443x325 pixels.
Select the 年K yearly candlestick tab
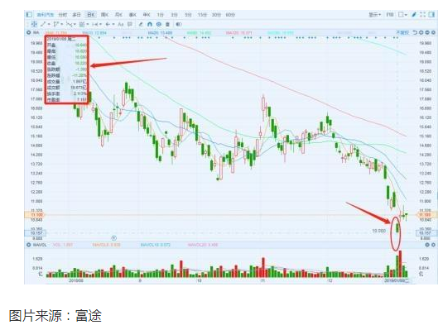pos(147,14)
